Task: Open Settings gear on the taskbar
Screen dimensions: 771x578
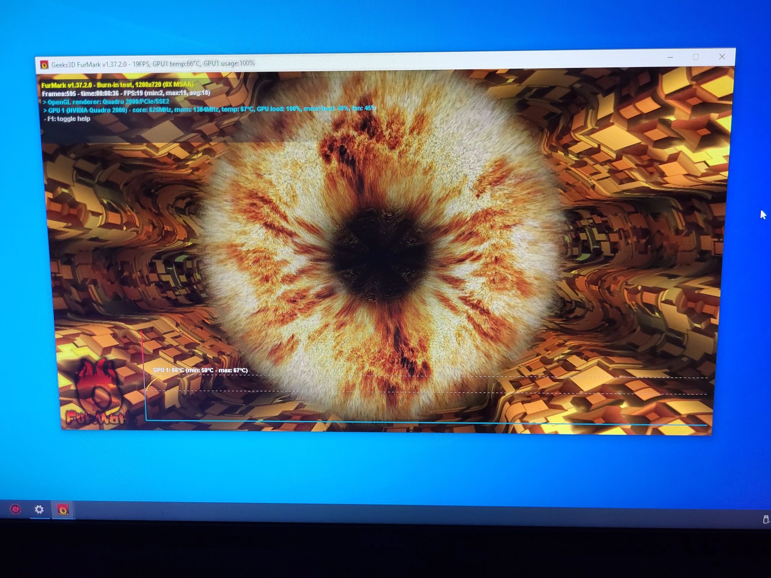Action: click(x=39, y=509)
